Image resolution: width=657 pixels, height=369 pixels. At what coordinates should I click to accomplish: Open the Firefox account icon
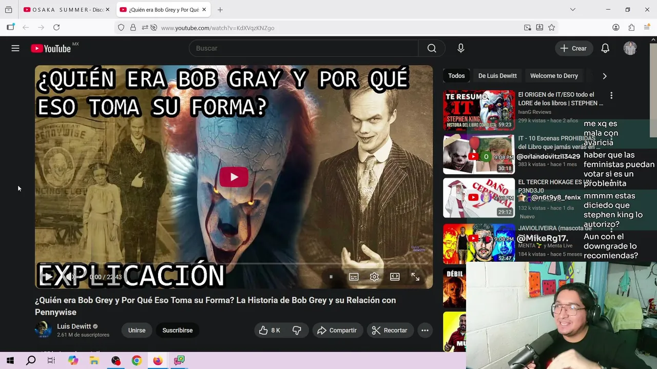click(616, 28)
